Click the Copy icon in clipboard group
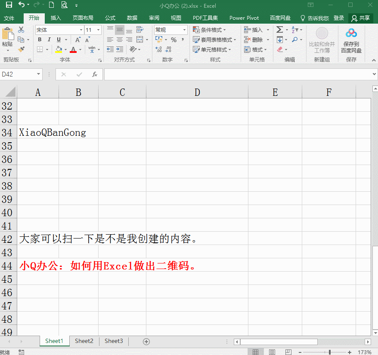This screenshot has width=378, height=355. pos(21,40)
